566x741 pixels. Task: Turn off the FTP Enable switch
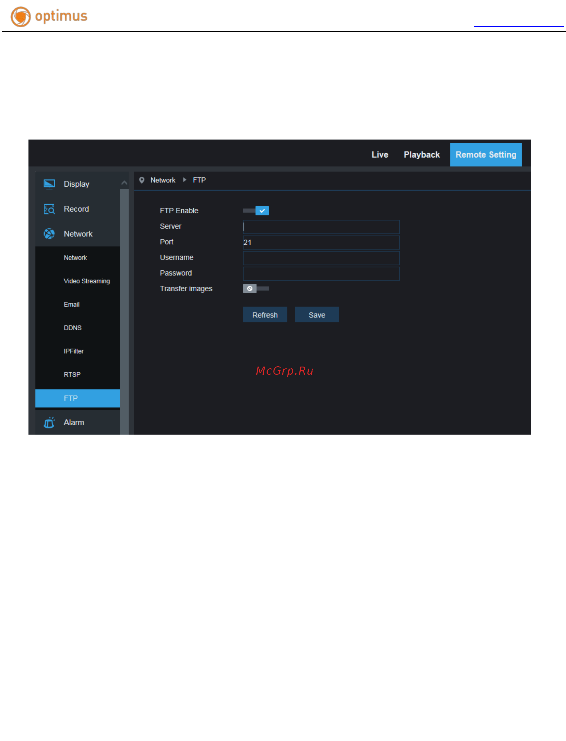[256, 211]
